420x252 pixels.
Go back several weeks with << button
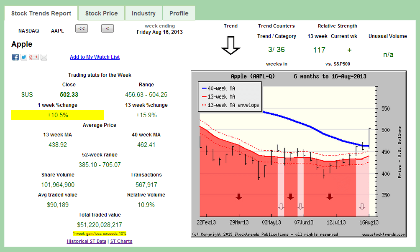click(82, 28)
